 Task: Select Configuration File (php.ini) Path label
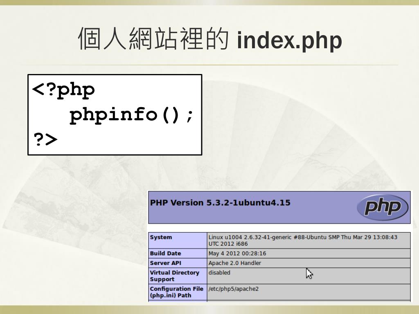(x=178, y=292)
